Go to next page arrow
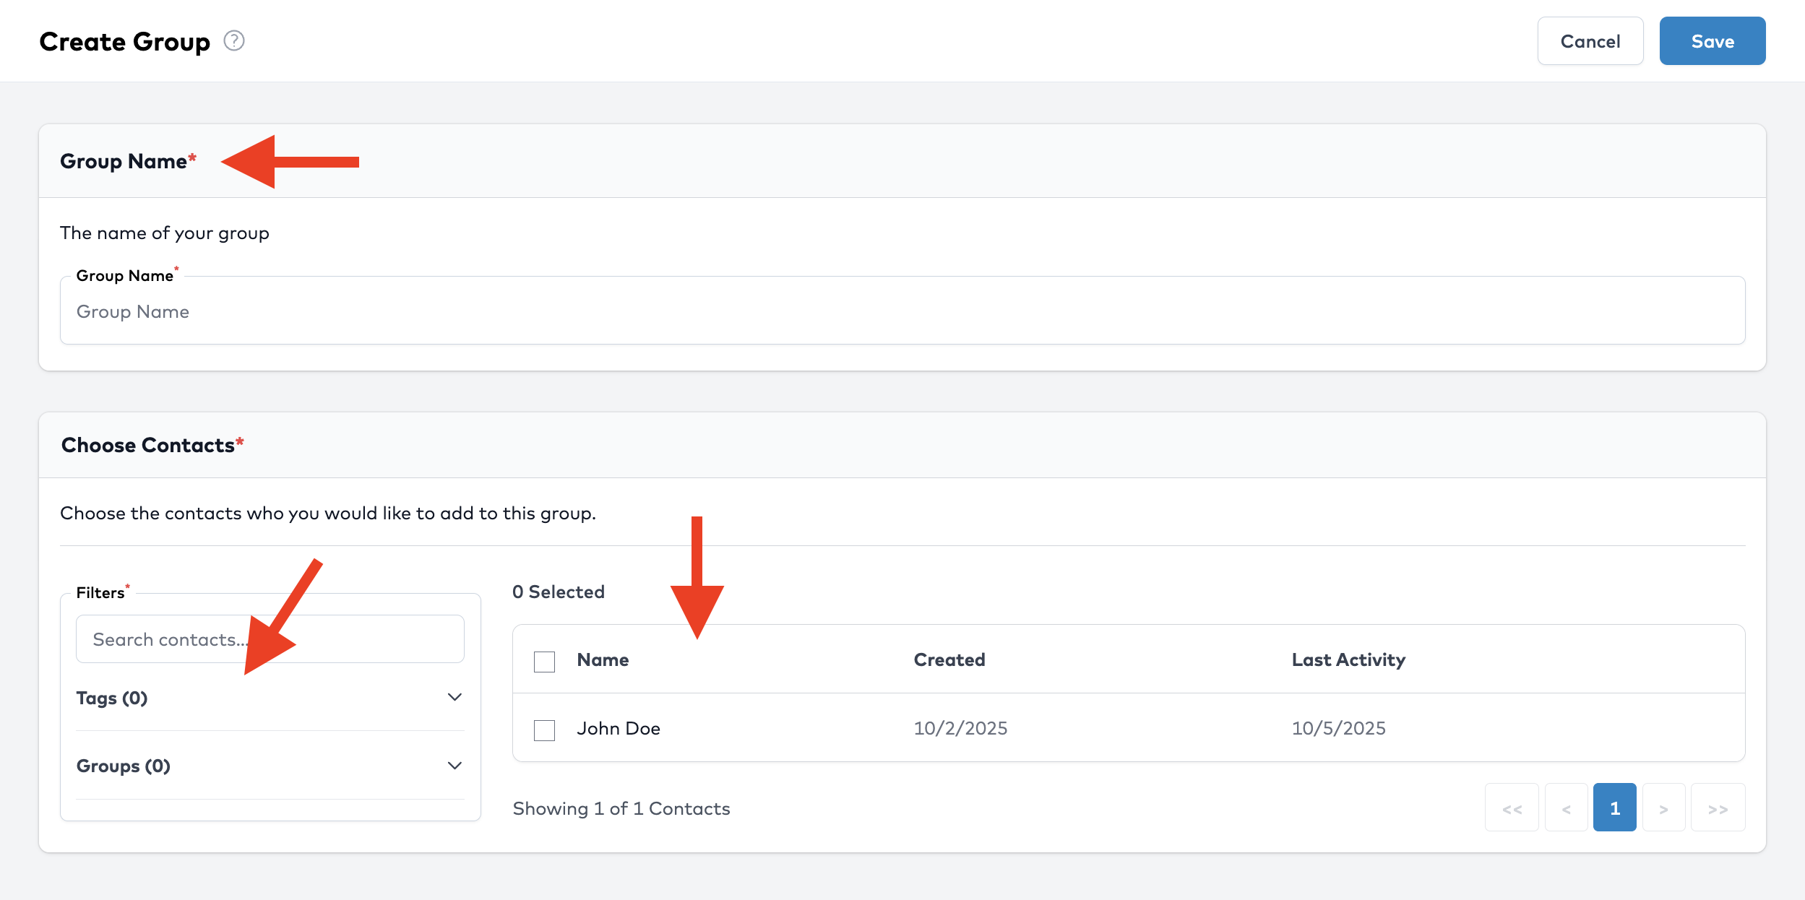Viewport: 1805px width, 900px height. tap(1663, 808)
